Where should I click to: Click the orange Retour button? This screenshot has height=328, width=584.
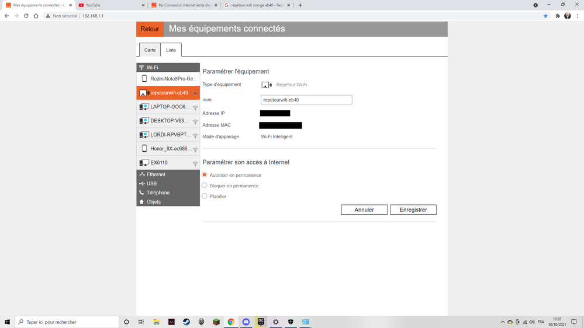[x=150, y=29]
